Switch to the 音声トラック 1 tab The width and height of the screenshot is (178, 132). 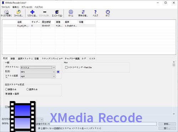[x=25, y=58]
